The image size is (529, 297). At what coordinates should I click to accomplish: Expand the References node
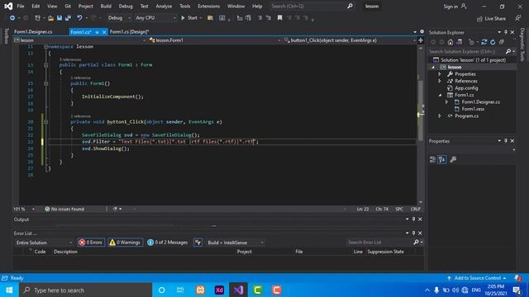[x=440, y=81]
